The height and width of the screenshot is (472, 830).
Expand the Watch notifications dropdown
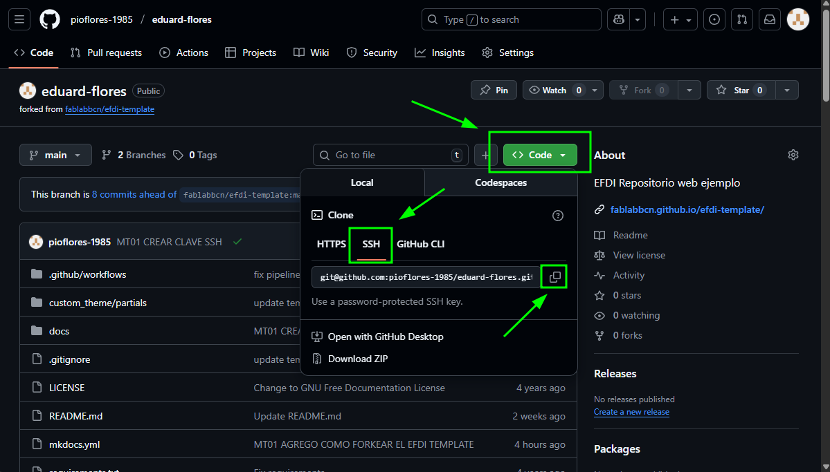(563, 90)
